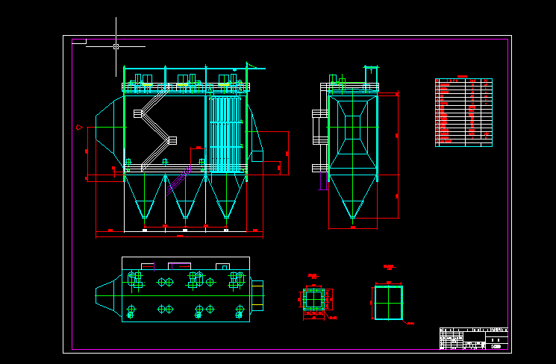Select the plan view's long green centerline
This screenshot has width=556, height=364.
click(x=180, y=295)
